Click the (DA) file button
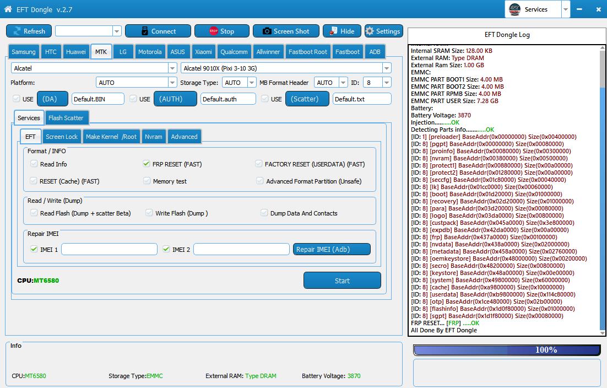Image resolution: width=607 pixels, height=388 pixels. [53, 99]
